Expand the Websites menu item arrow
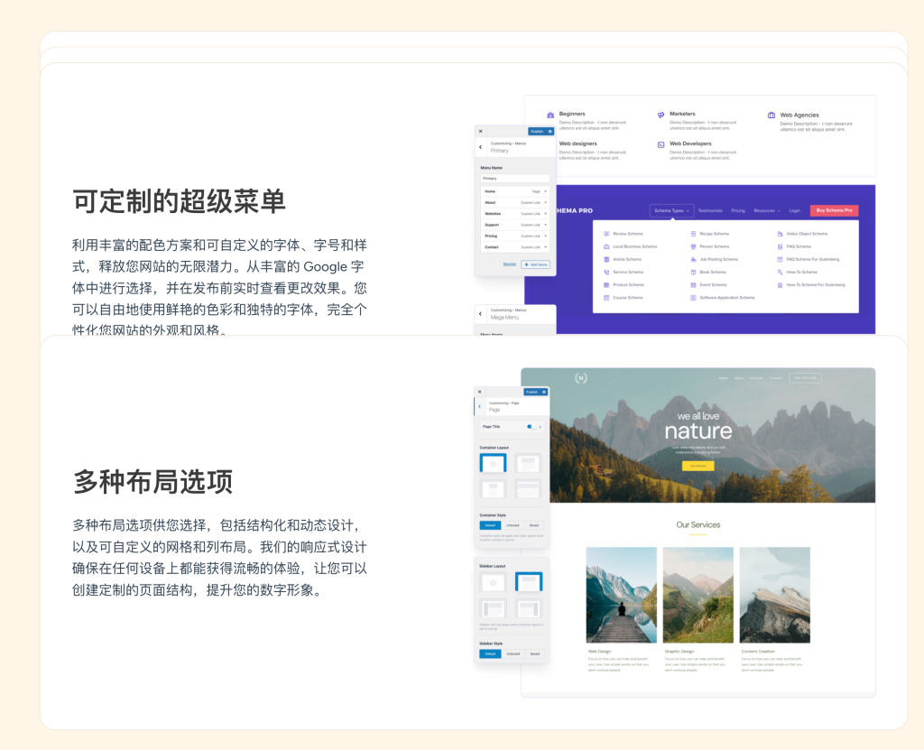The height and width of the screenshot is (750, 924). tap(546, 214)
